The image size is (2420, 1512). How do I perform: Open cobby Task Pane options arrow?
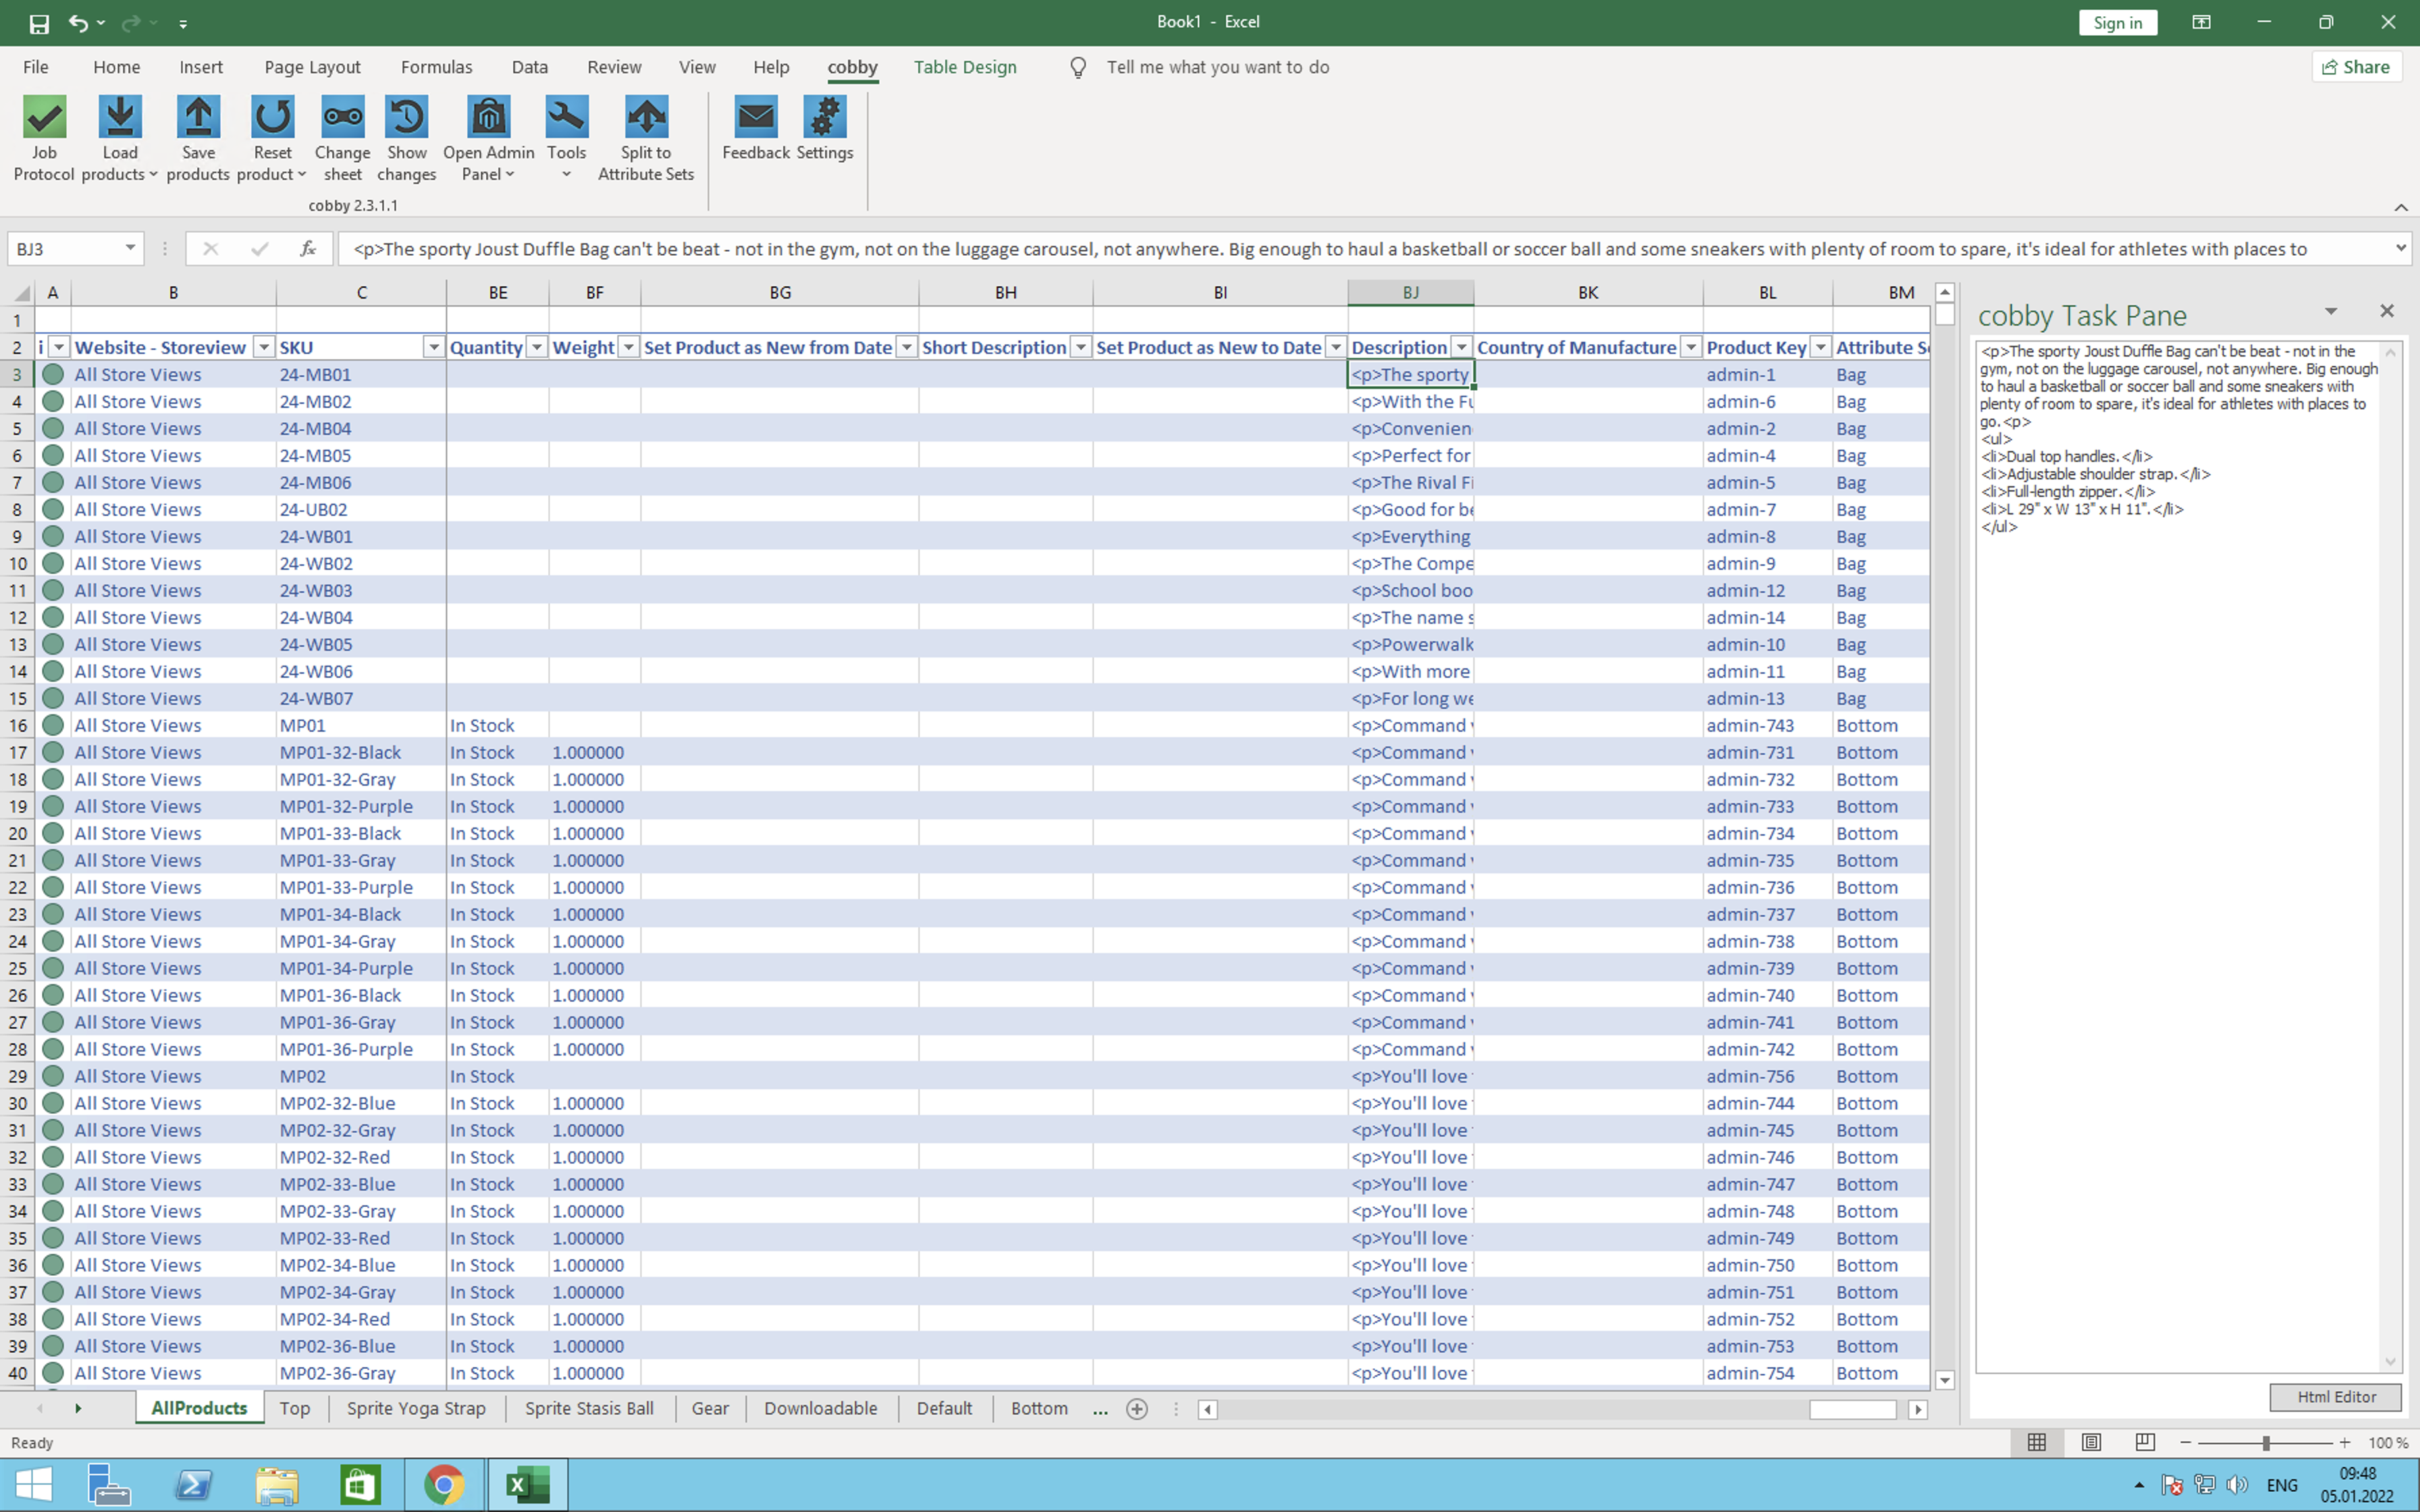coord(2331,312)
